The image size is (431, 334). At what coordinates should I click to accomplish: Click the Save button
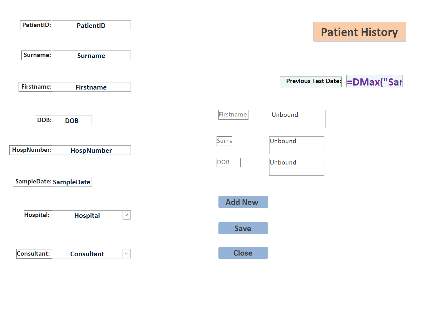[243, 228]
